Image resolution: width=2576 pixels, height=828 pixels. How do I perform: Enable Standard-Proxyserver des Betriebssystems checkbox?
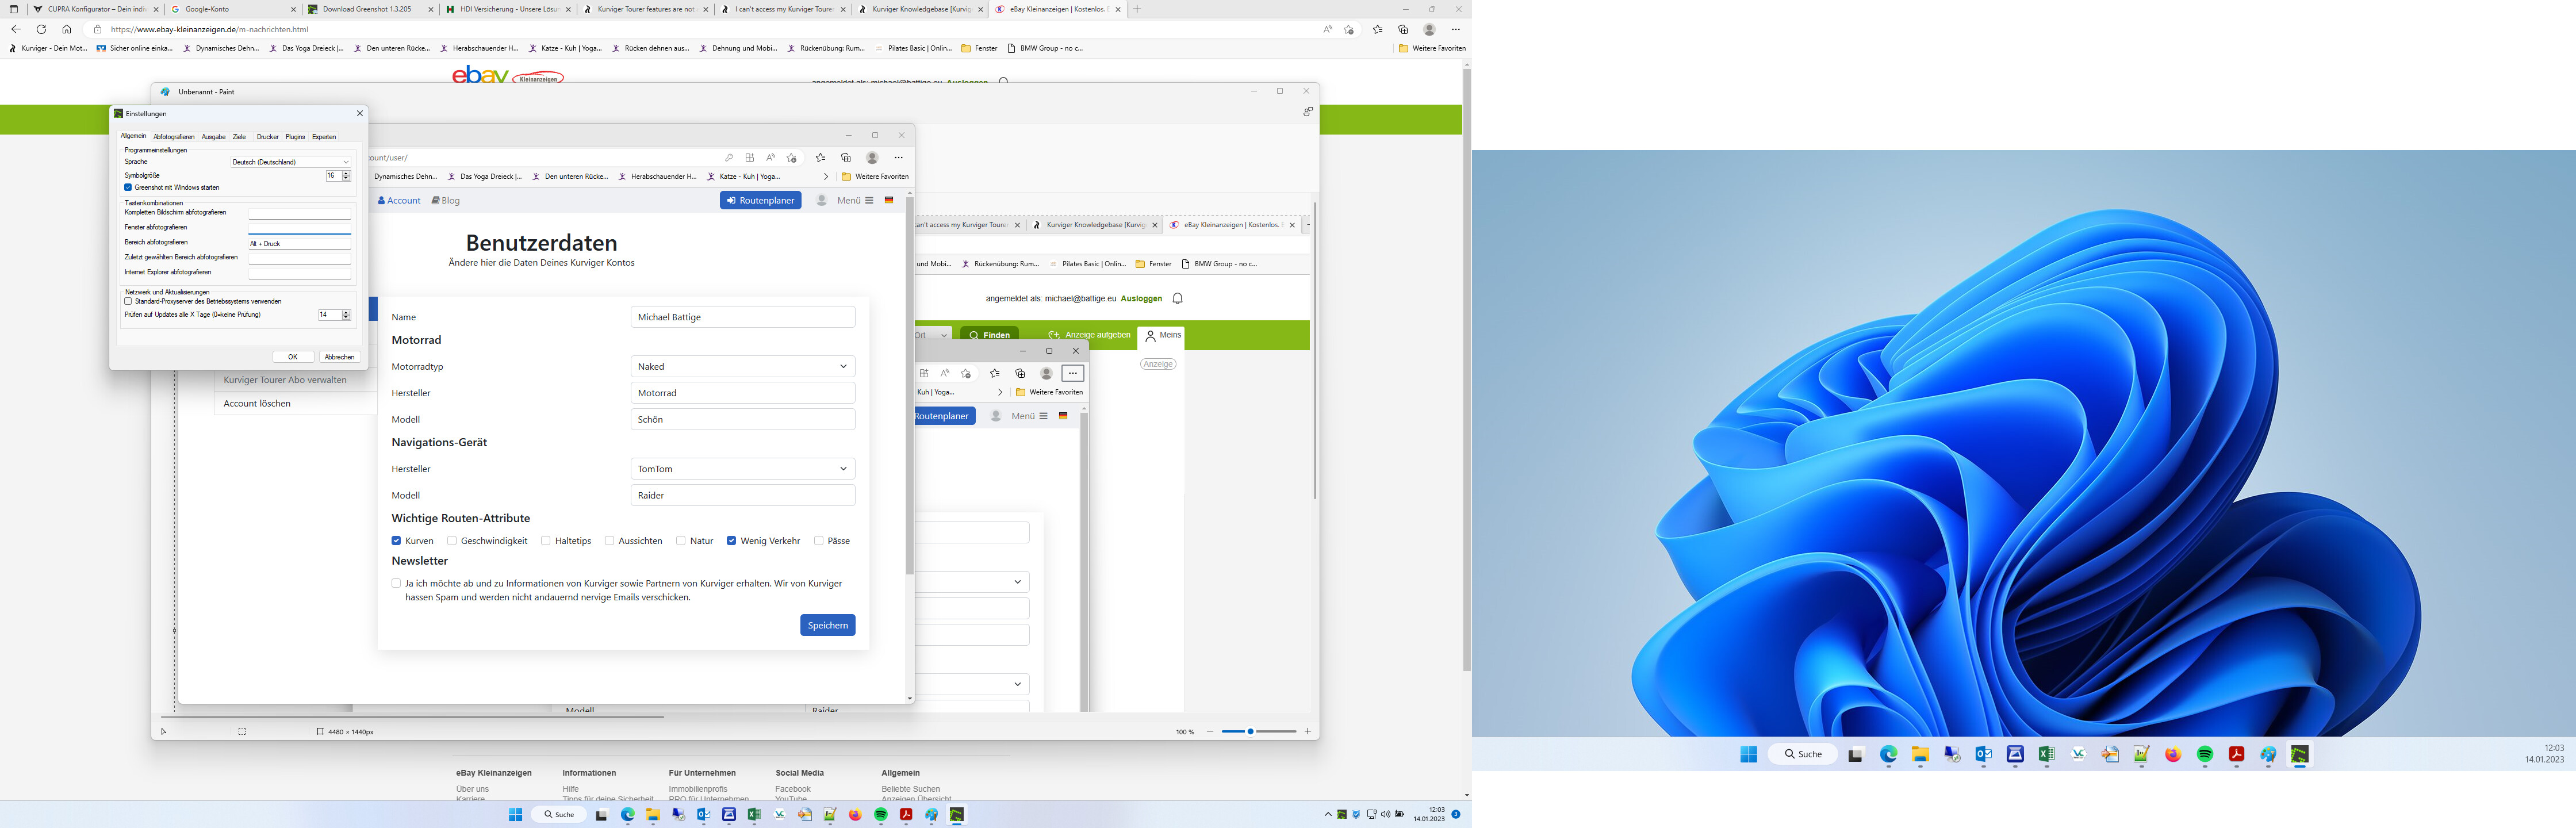click(128, 301)
